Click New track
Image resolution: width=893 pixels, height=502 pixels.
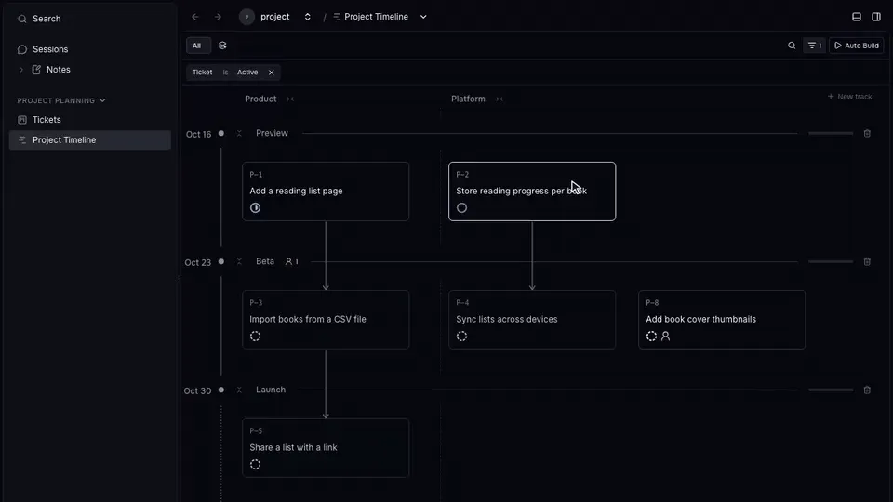(x=849, y=97)
